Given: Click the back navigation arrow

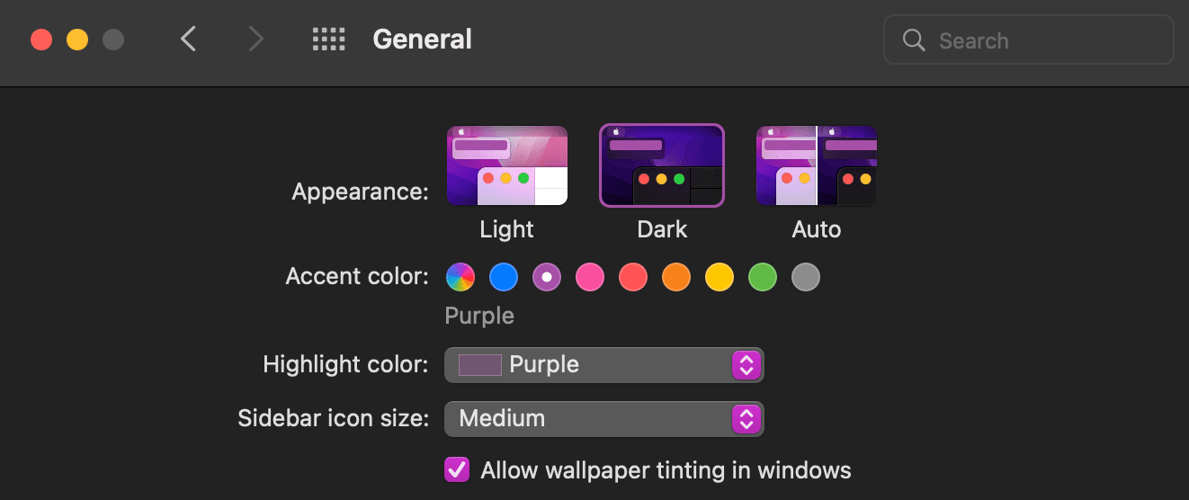Looking at the screenshot, I should tap(188, 40).
